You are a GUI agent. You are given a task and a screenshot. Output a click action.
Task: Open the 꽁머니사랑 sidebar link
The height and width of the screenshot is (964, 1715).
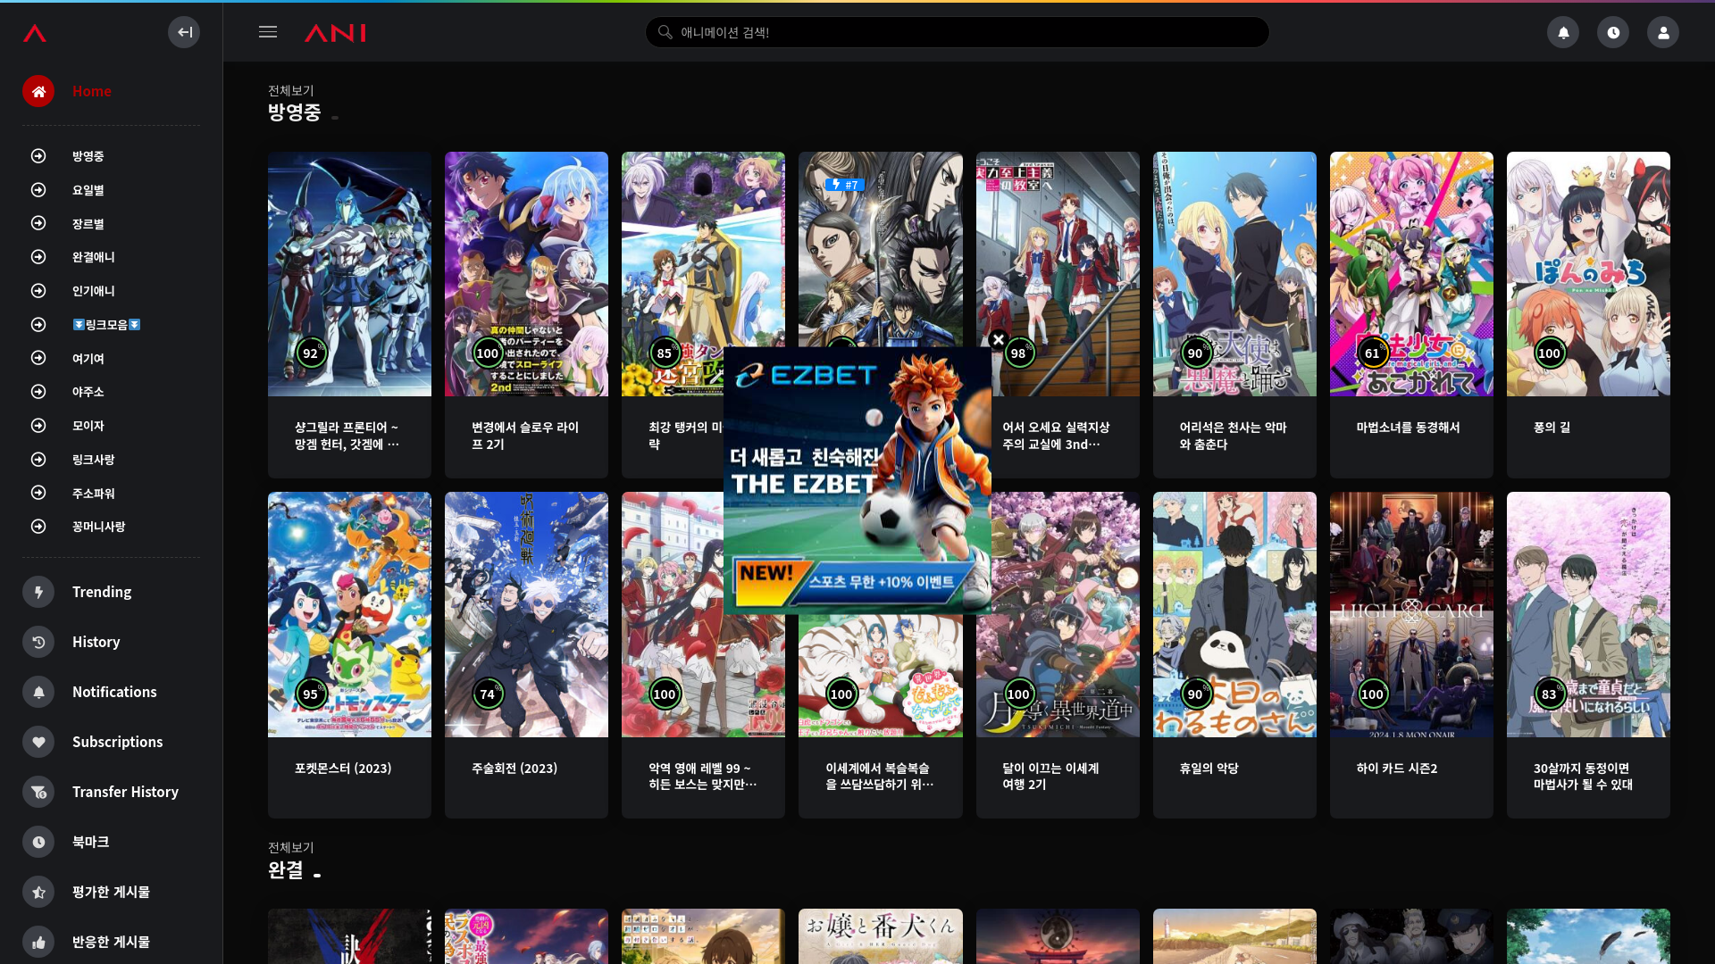pos(99,527)
